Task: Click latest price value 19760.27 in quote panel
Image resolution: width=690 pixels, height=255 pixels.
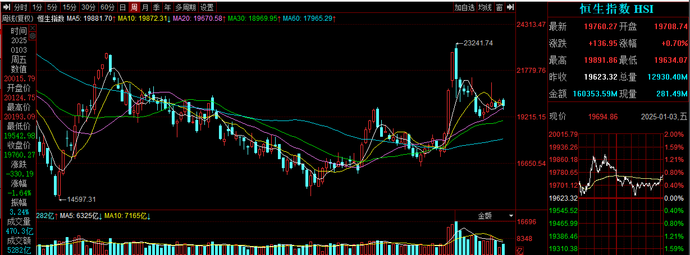Action: pos(601,26)
